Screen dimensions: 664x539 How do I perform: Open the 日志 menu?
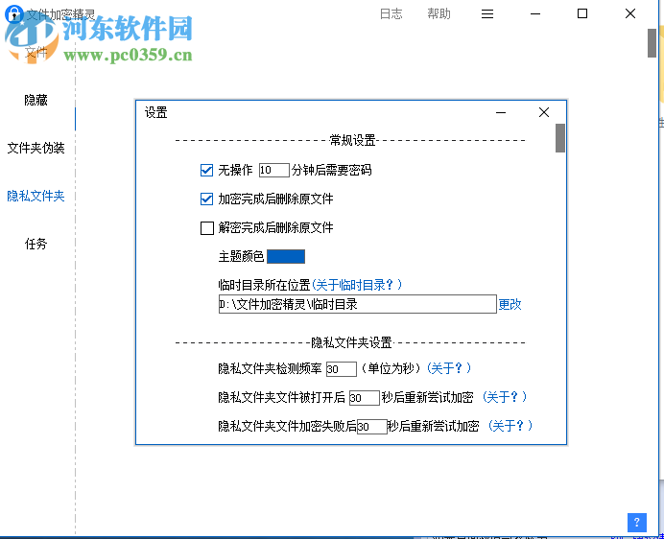tap(391, 14)
